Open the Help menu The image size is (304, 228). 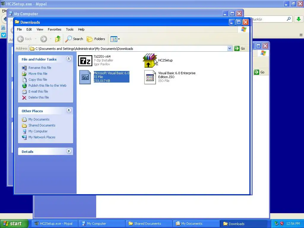(81, 29)
